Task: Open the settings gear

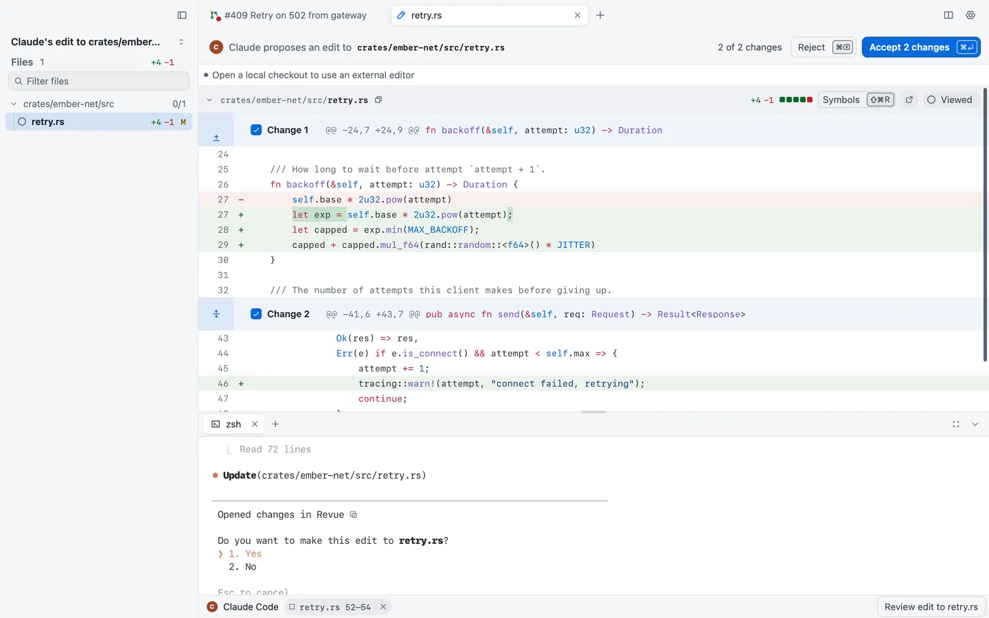Action: [x=970, y=15]
